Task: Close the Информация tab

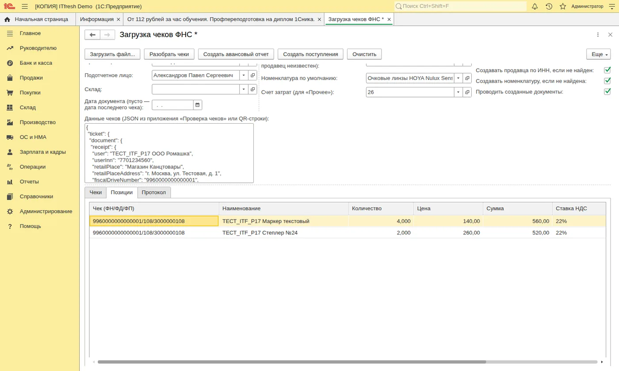Action: 118,19
